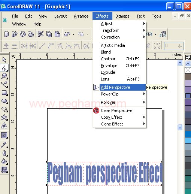
Task: Open the Window menu
Action: (x=19, y=24)
